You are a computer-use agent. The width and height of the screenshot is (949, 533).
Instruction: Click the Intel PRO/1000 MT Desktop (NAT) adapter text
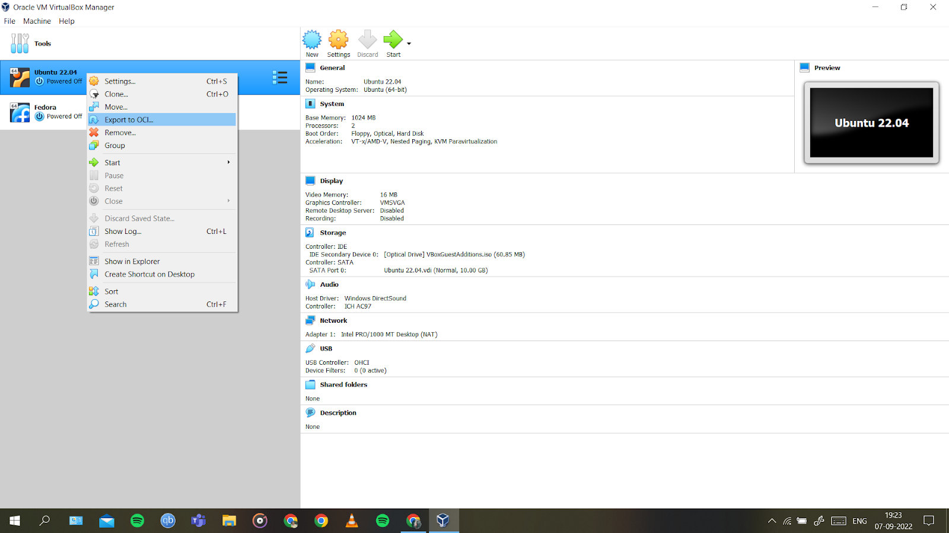click(x=389, y=335)
